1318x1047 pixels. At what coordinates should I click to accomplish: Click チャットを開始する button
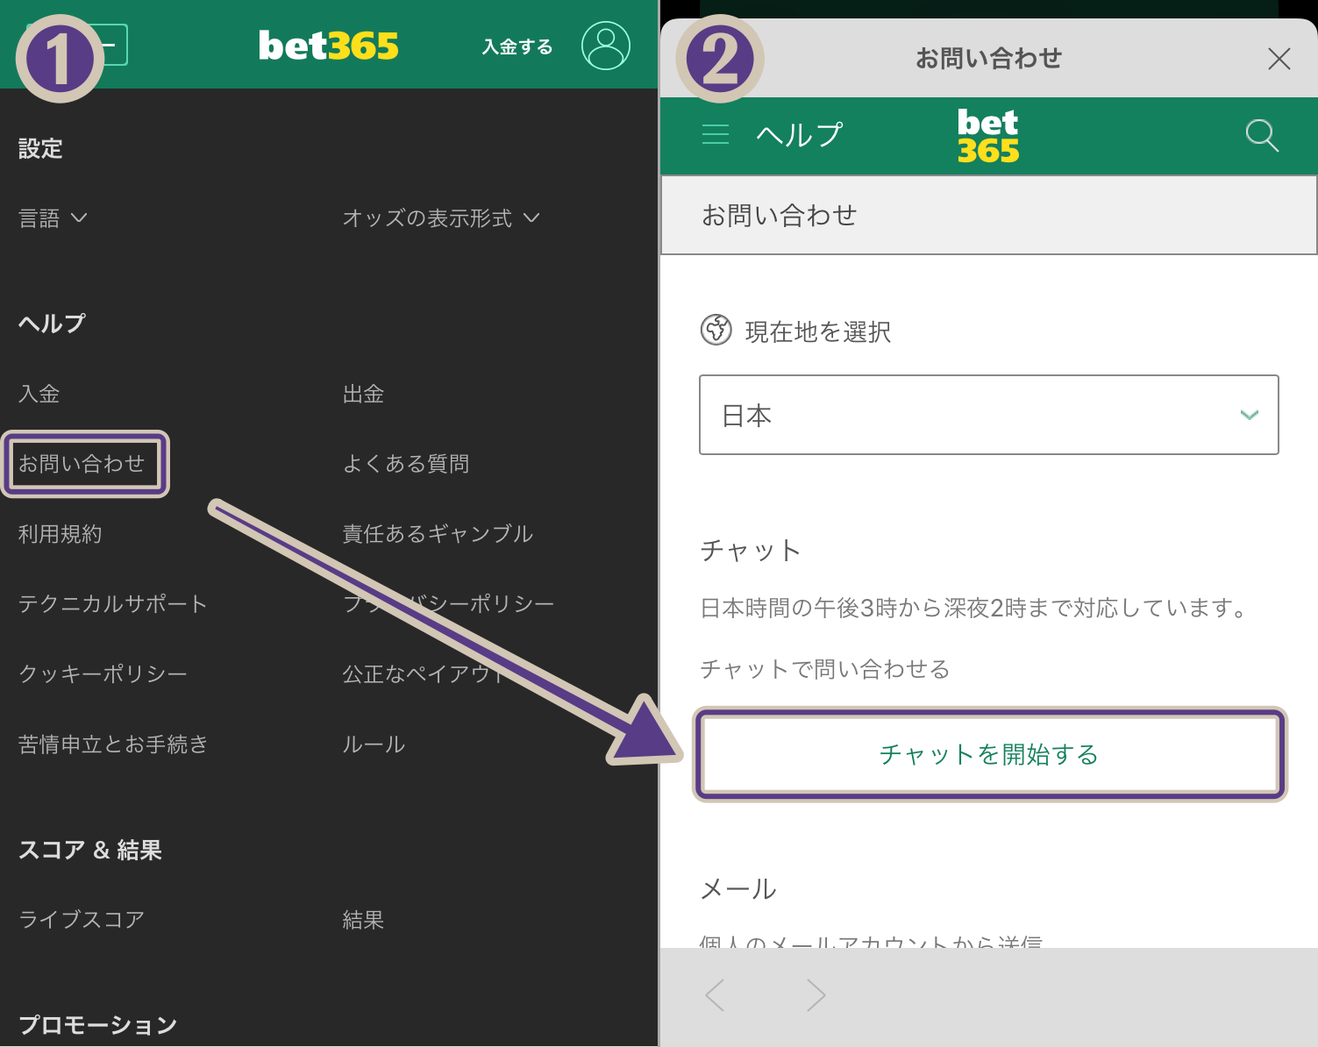point(990,754)
